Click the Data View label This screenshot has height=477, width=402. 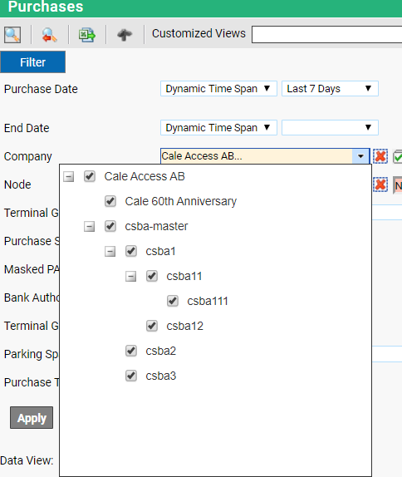[x=27, y=460]
